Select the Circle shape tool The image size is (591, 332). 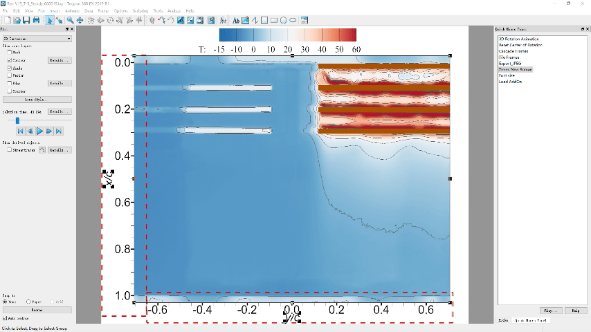(x=284, y=20)
